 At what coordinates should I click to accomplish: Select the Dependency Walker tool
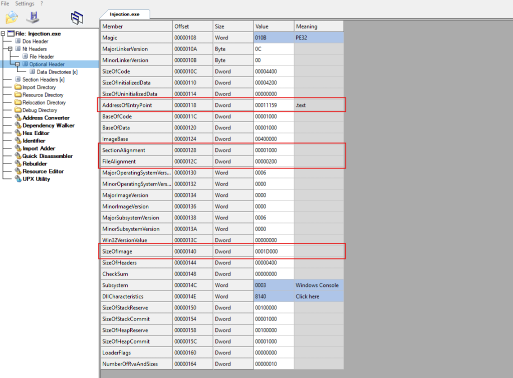(x=48, y=125)
